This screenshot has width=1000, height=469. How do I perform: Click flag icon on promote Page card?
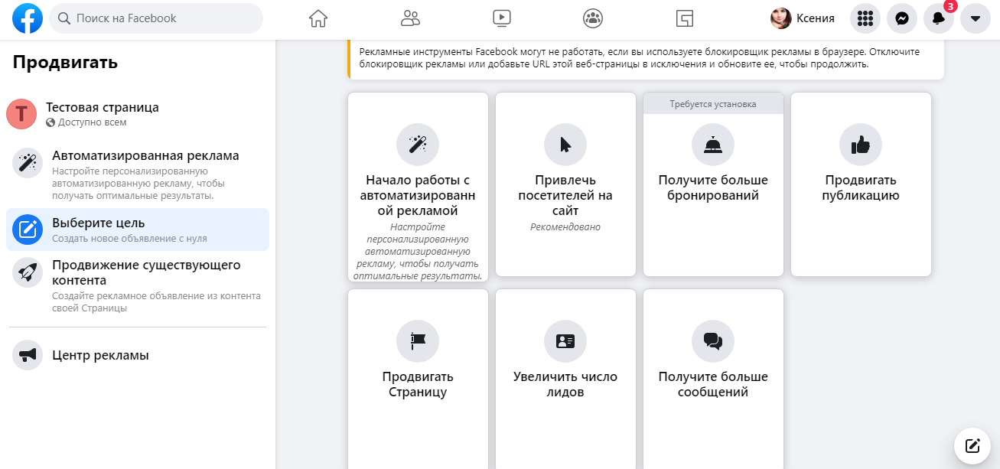(418, 341)
